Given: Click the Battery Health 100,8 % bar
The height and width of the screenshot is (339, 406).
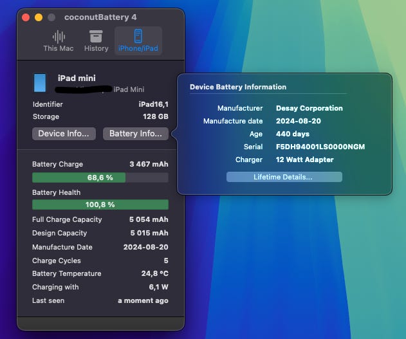Looking at the screenshot, I should pyautogui.click(x=100, y=205).
